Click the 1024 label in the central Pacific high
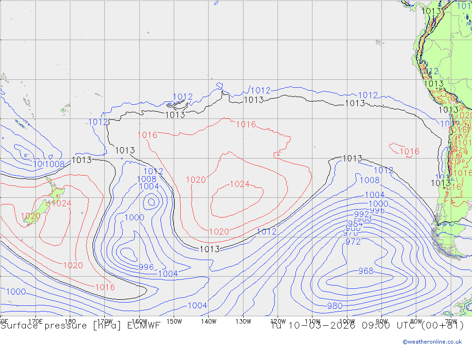Image resolution: width=472 pixels, height=346 pixels. point(240,184)
